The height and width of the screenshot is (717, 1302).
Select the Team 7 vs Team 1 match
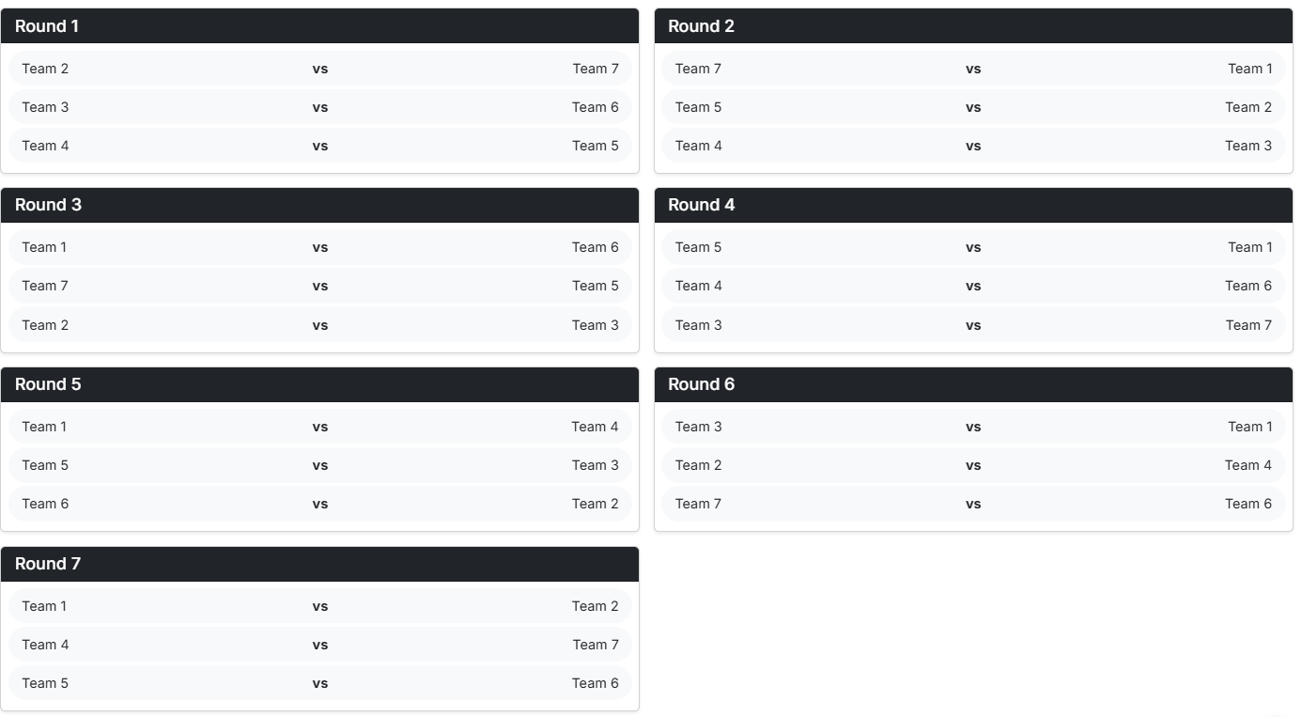tap(974, 68)
